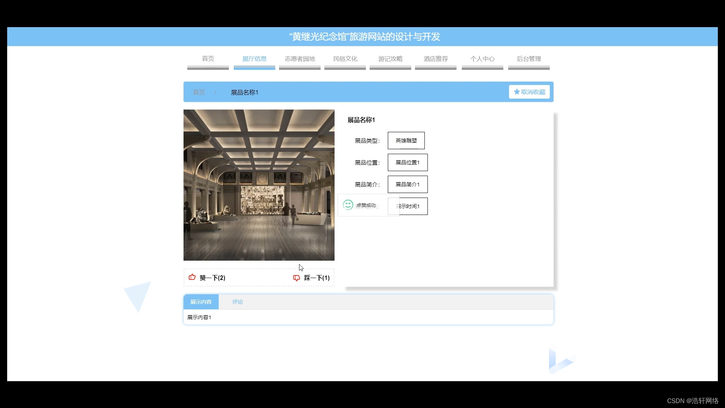Screen dimensions: 725x408
Task: Click the star icon on 取消收藏
Action: pos(517,92)
